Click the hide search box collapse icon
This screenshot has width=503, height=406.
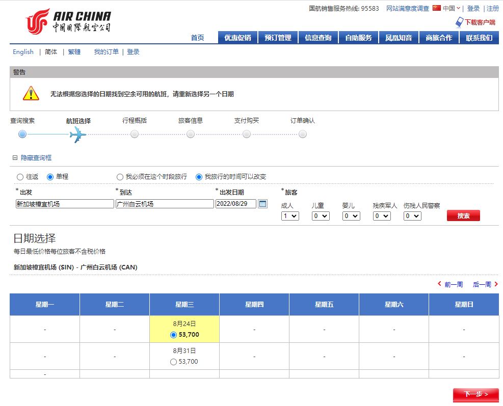[15, 158]
